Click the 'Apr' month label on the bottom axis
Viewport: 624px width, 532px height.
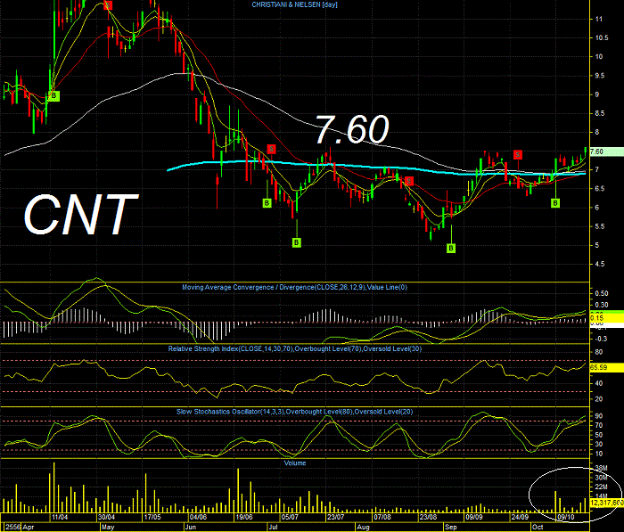[29, 528]
